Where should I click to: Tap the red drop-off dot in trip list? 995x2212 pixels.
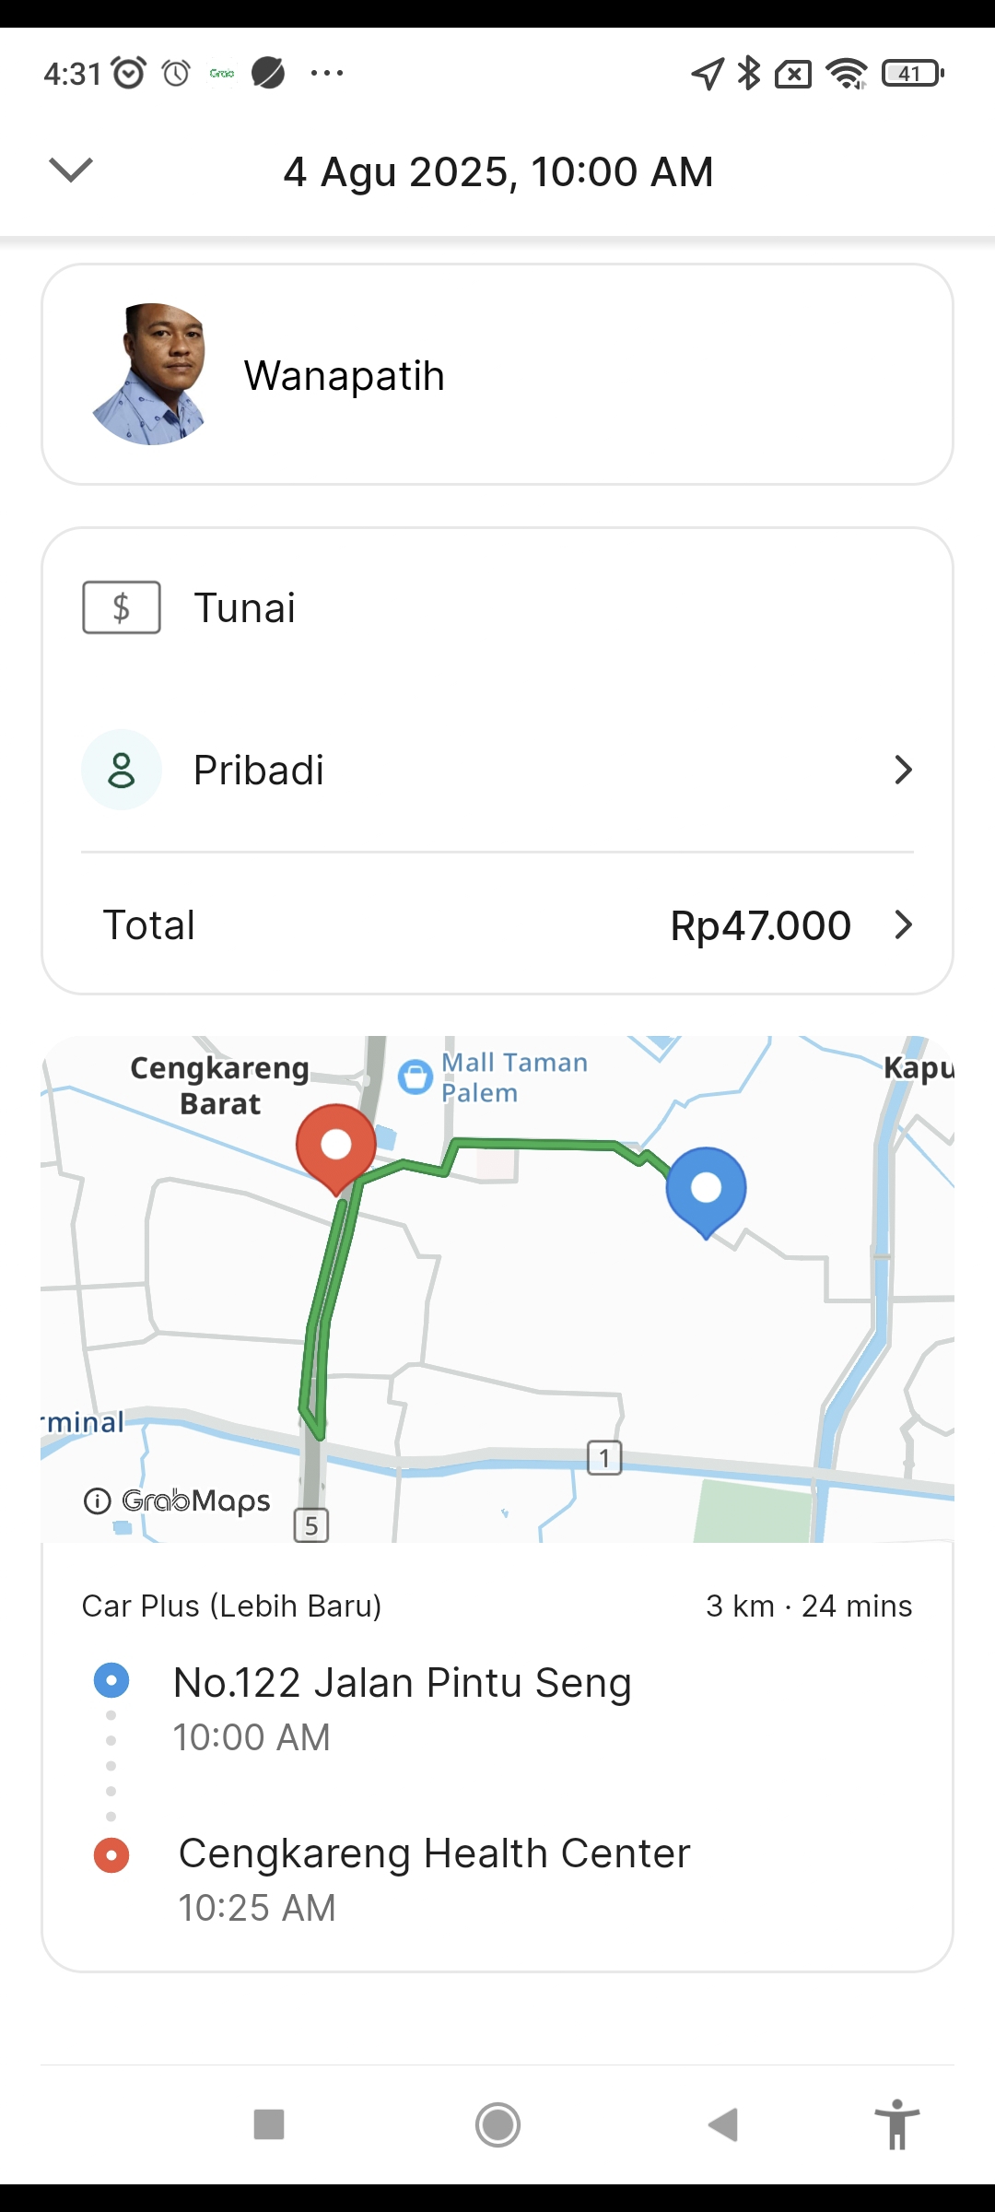pyautogui.click(x=111, y=1854)
